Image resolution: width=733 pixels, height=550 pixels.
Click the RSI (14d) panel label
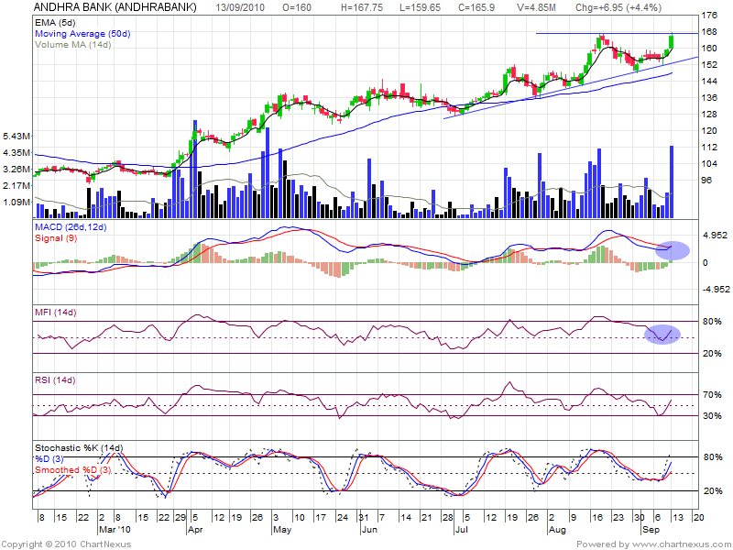coord(56,379)
